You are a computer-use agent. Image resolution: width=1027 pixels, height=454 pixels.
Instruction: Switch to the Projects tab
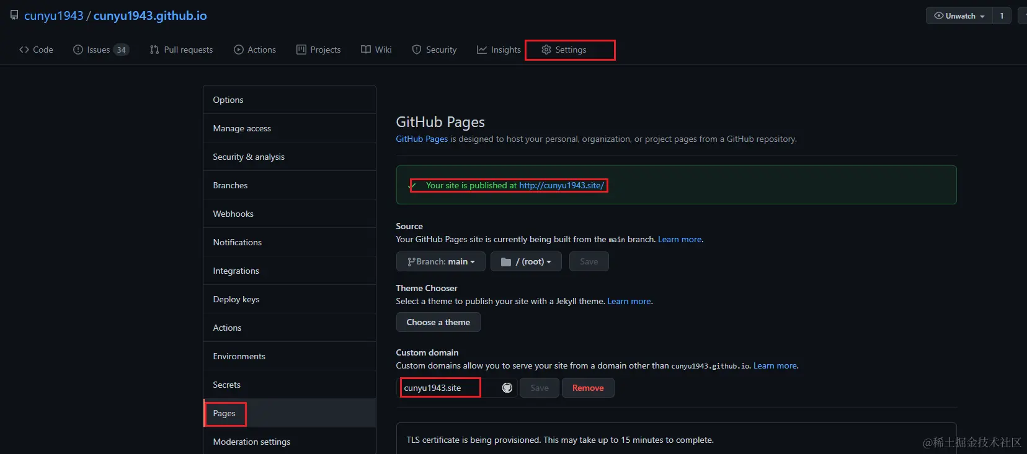click(x=319, y=50)
